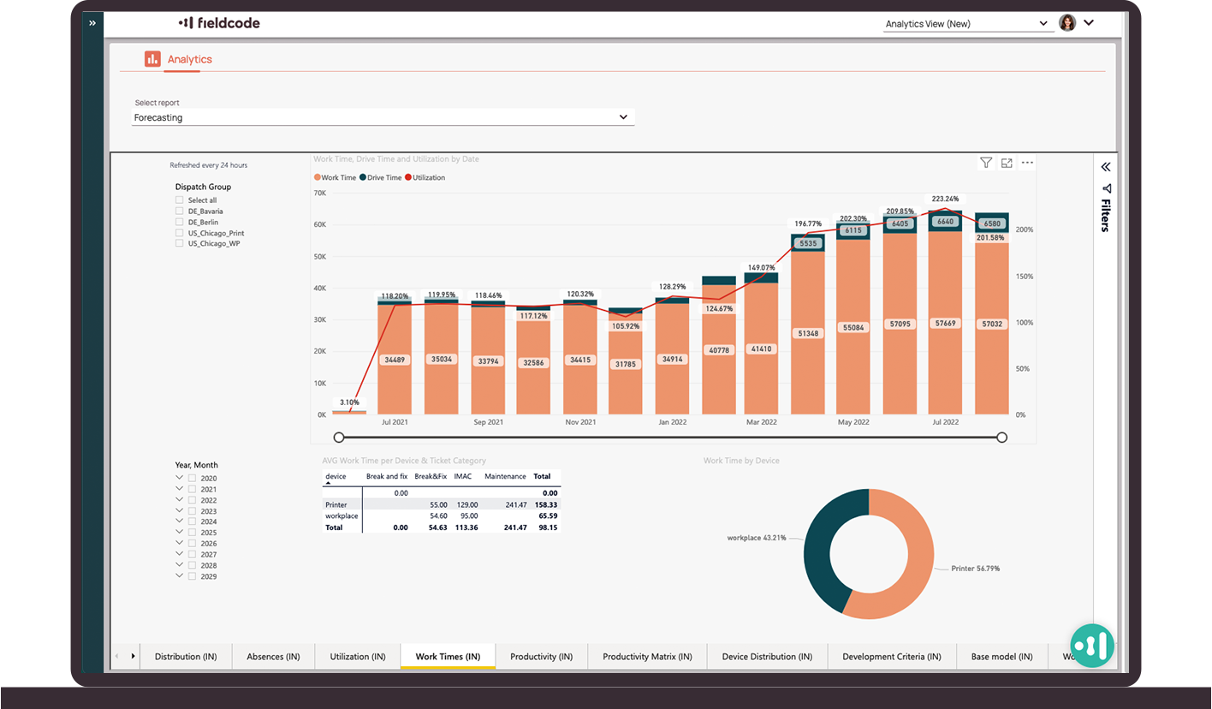
Task: Switch to Productivity (IN) tab
Action: [541, 657]
